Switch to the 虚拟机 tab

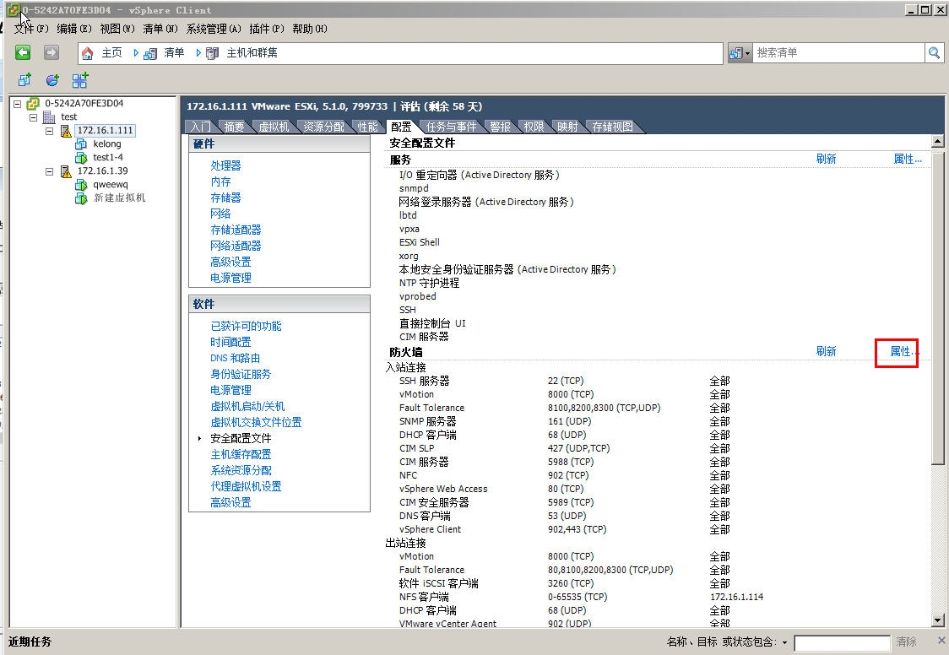(x=274, y=127)
